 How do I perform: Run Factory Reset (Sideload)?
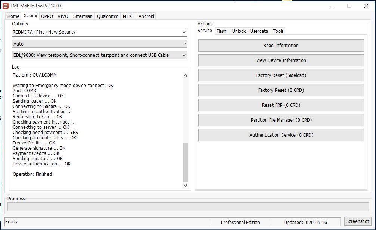coord(281,75)
